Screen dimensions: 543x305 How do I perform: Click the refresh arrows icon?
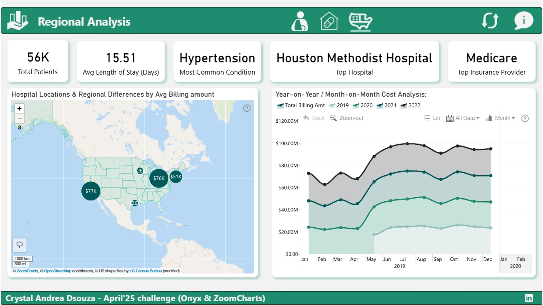(490, 21)
